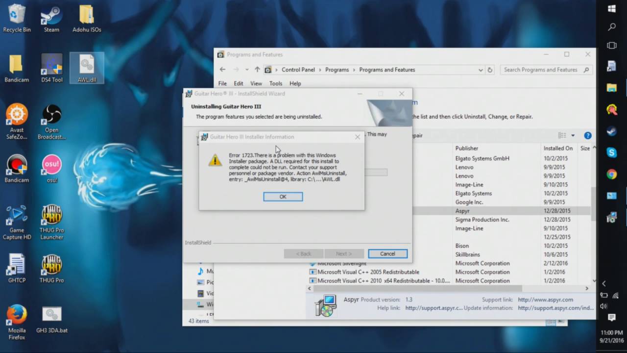
Task: Select Microsoft Visual C++ 2005 Redistributable
Action: (x=368, y=272)
